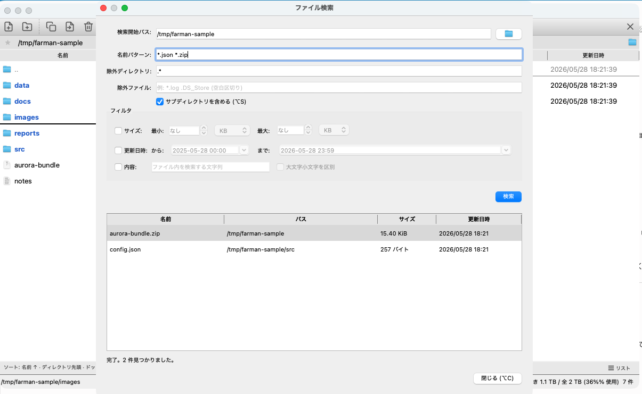Click the images folder icon

[x=7, y=117]
